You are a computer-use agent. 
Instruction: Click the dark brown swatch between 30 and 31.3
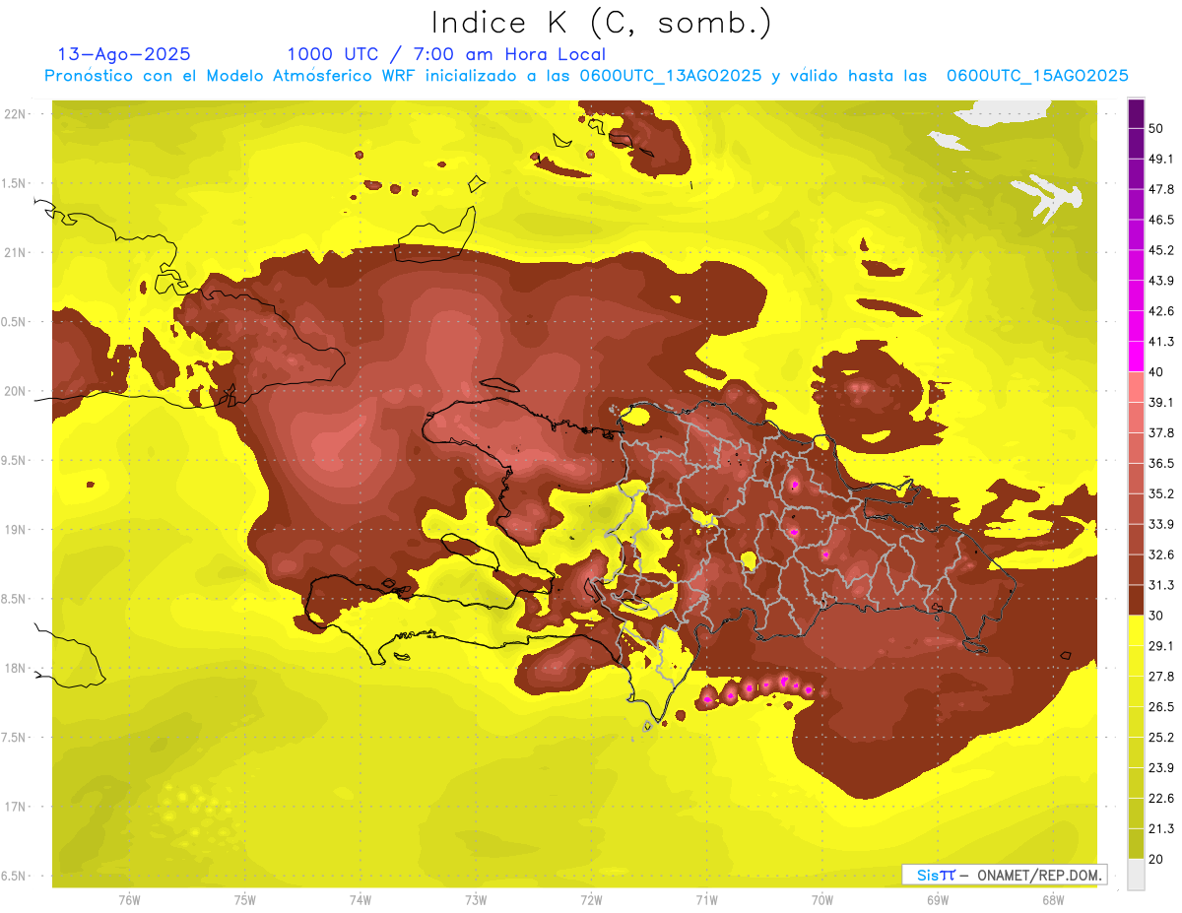(x=1136, y=599)
